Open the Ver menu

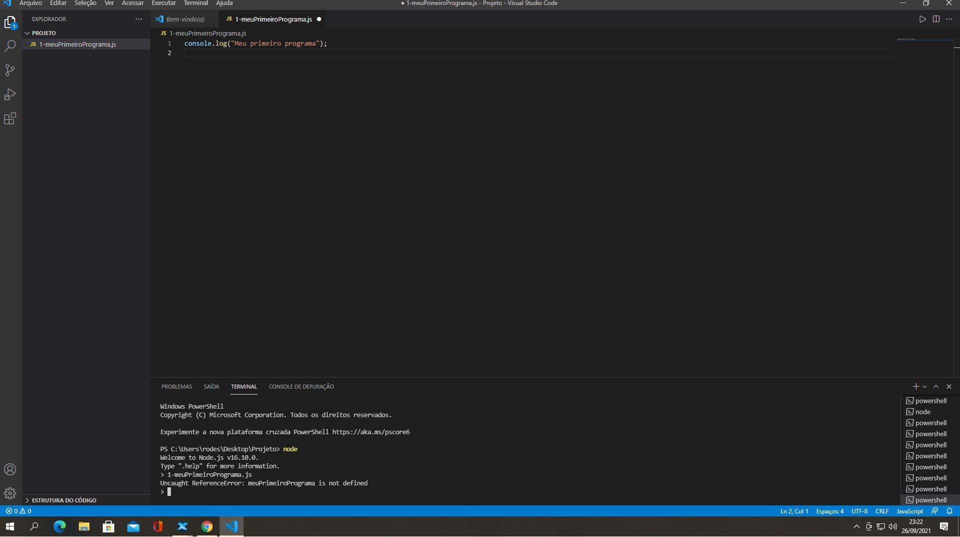click(x=109, y=3)
